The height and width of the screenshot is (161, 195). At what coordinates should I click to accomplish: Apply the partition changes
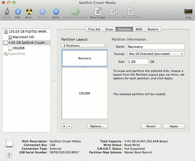tap(174, 126)
